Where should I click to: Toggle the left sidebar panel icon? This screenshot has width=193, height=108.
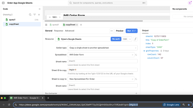(x=3, y=3)
